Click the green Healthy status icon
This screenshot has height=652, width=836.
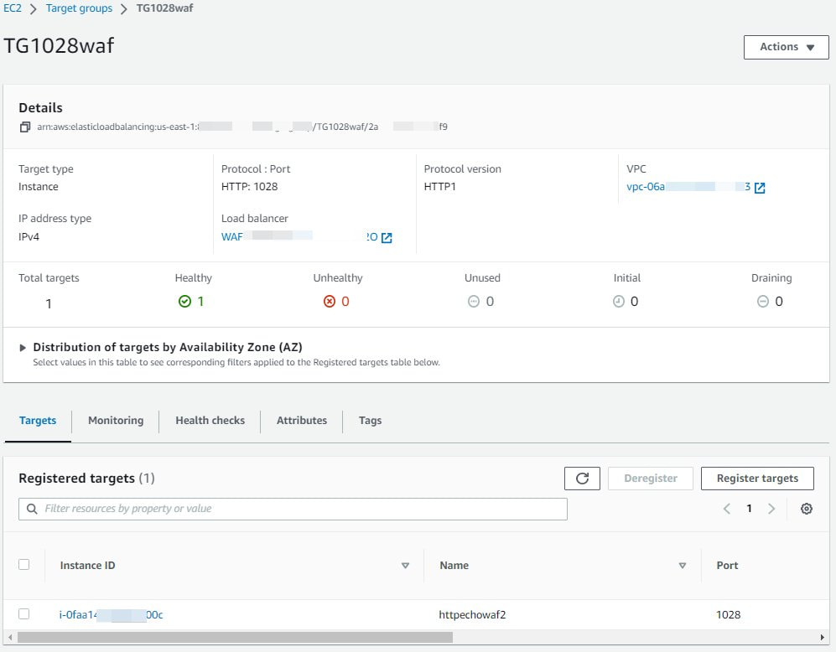pos(184,302)
